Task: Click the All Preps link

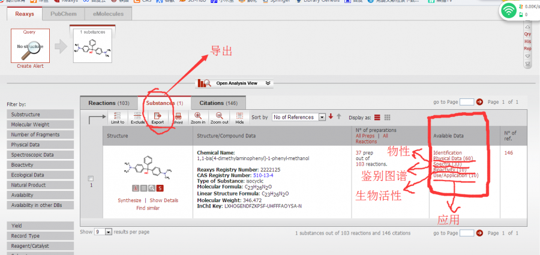Action: [365, 136]
